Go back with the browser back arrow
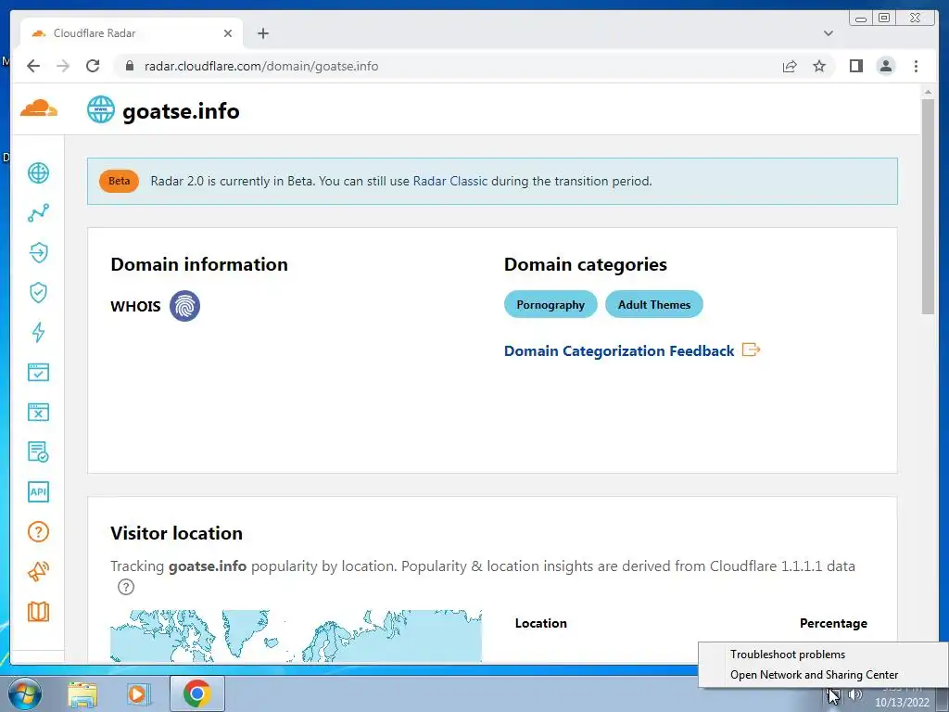The width and height of the screenshot is (949, 712). (33, 66)
